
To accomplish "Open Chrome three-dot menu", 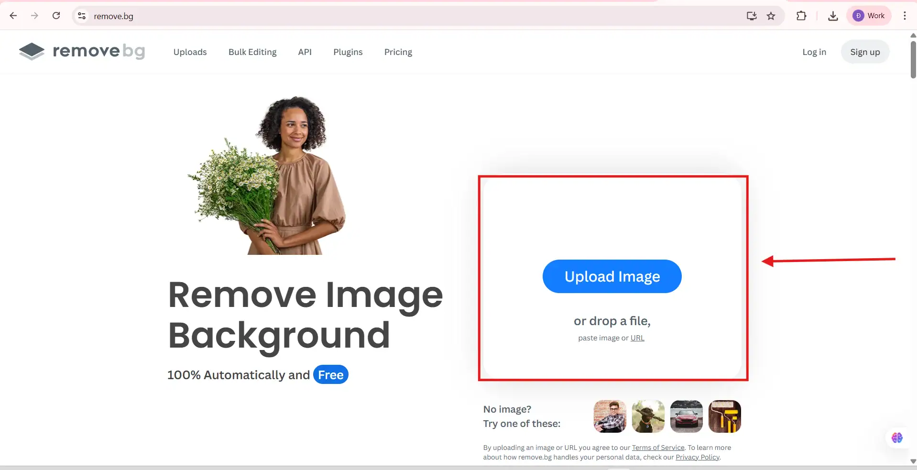I will click(905, 16).
